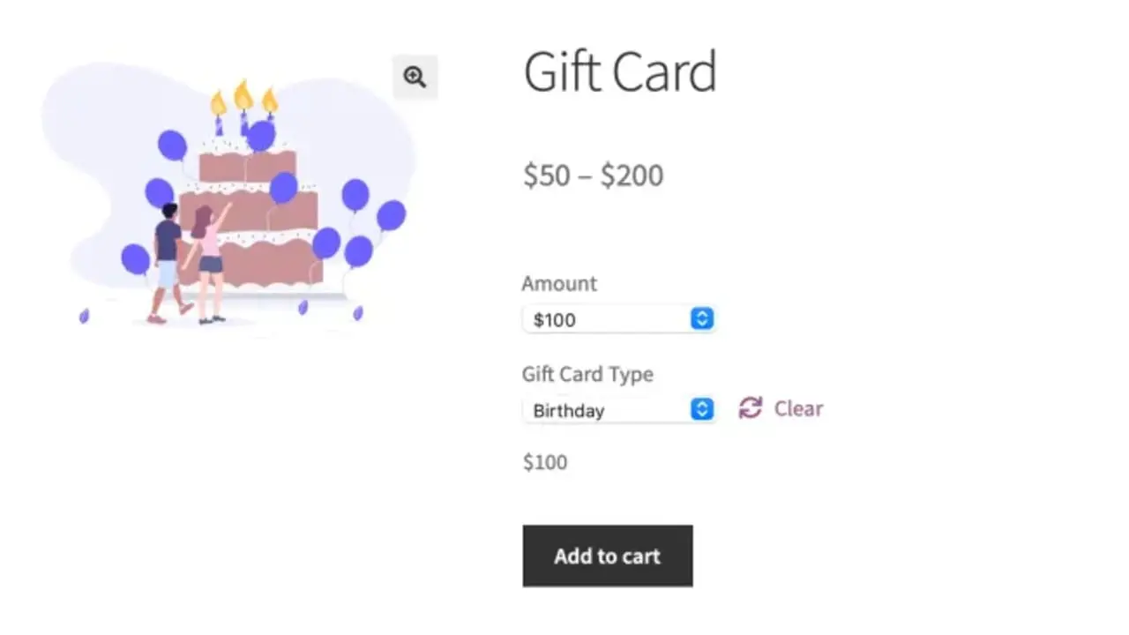The height and width of the screenshot is (635, 1129).
Task: Open the Amount dropdown showing $100
Action: [x=609, y=319]
